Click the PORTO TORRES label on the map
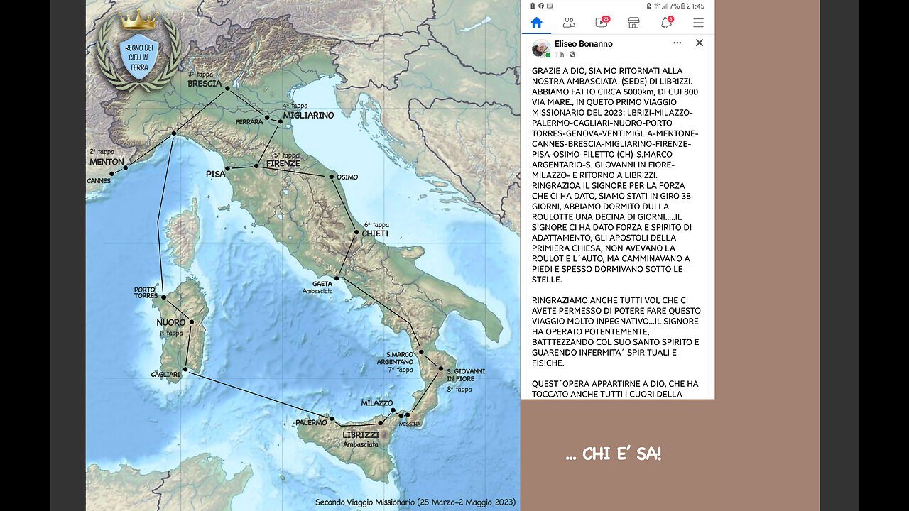Screen dimensions: 909x511 (146, 292)
